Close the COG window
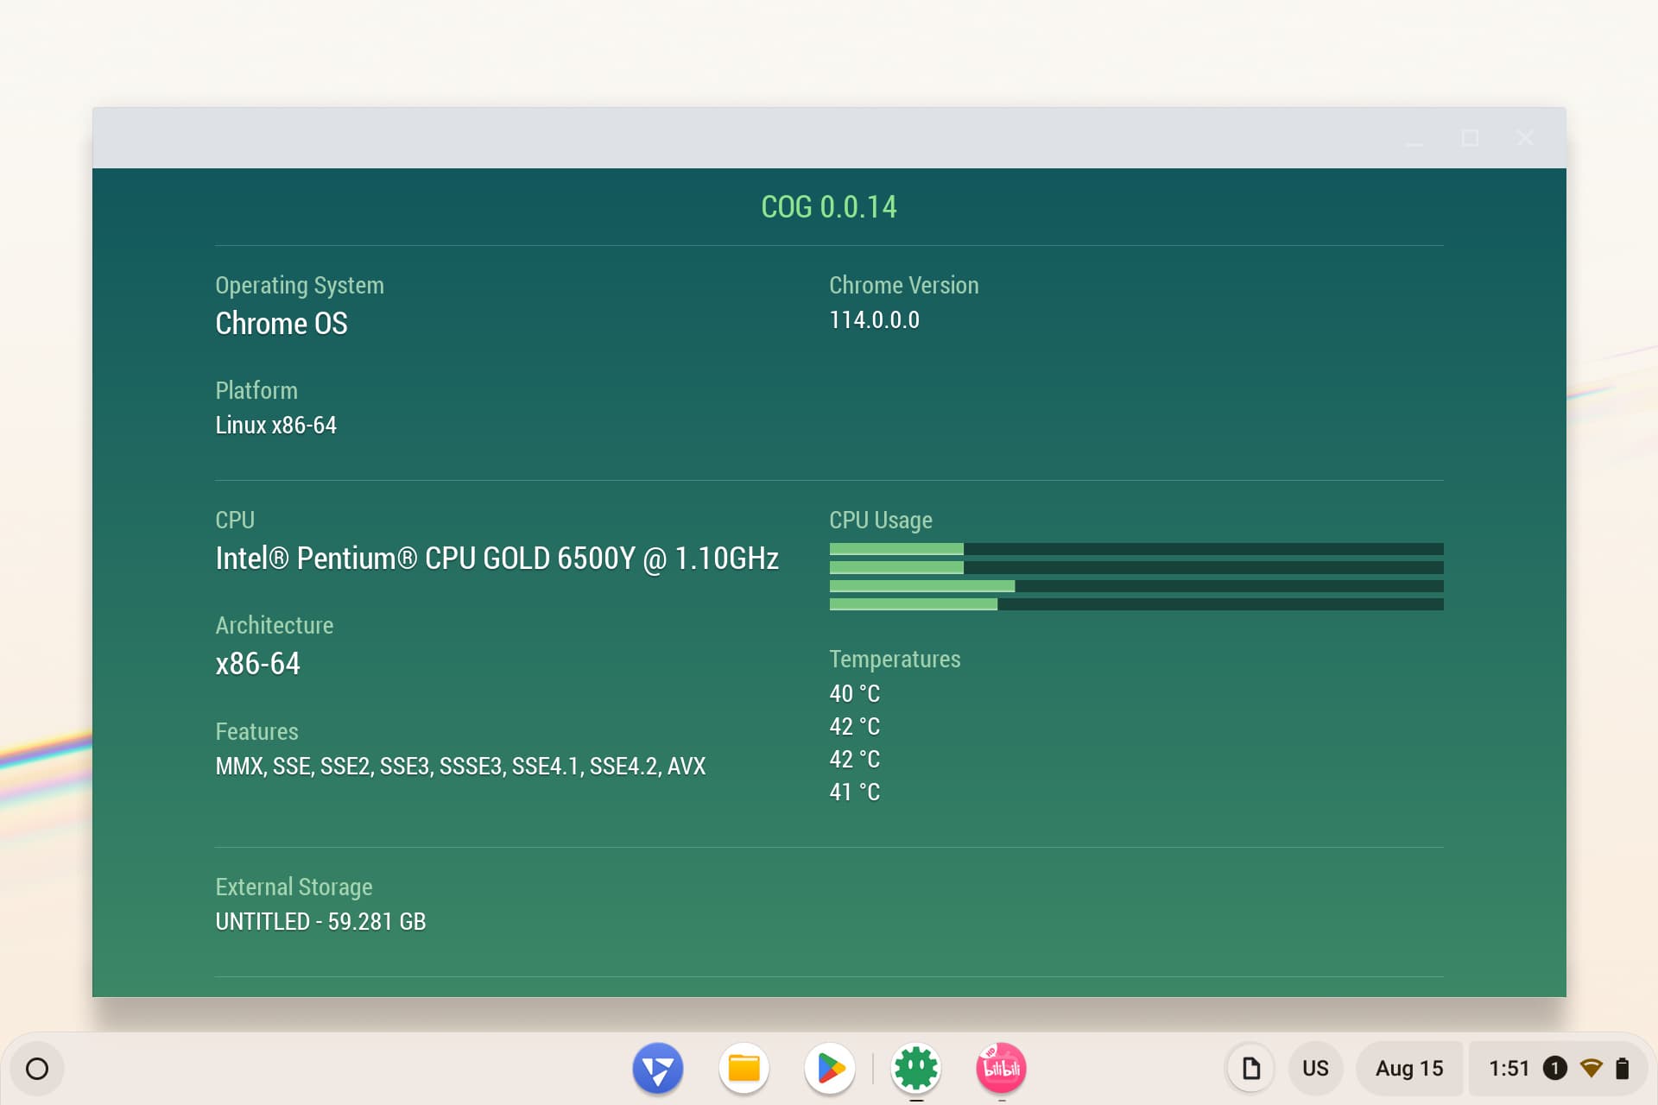Image resolution: width=1658 pixels, height=1105 pixels. click(1525, 138)
